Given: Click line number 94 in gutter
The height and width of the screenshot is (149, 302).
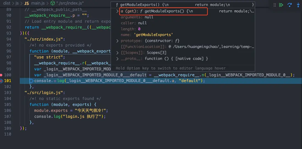Looking at the screenshot, I should point(9,39).
